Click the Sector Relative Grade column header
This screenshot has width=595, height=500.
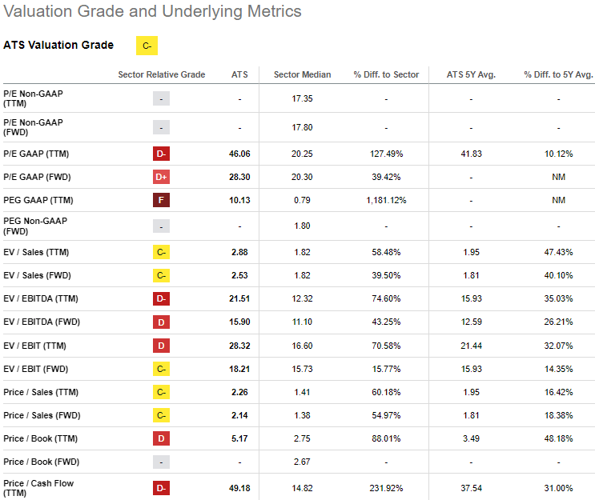(x=161, y=74)
